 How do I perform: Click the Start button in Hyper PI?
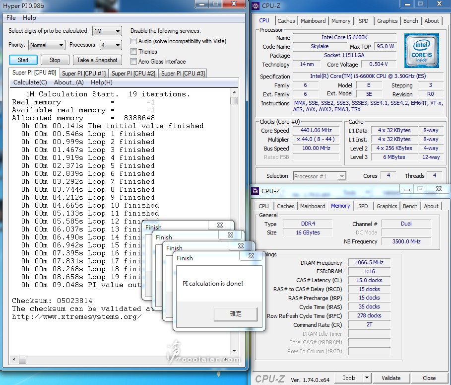[x=23, y=60]
